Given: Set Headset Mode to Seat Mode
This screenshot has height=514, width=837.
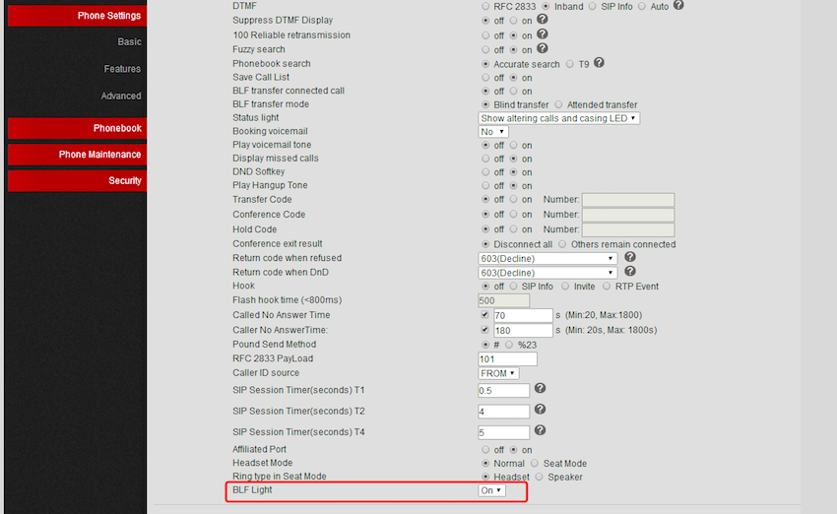Looking at the screenshot, I should [x=535, y=463].
